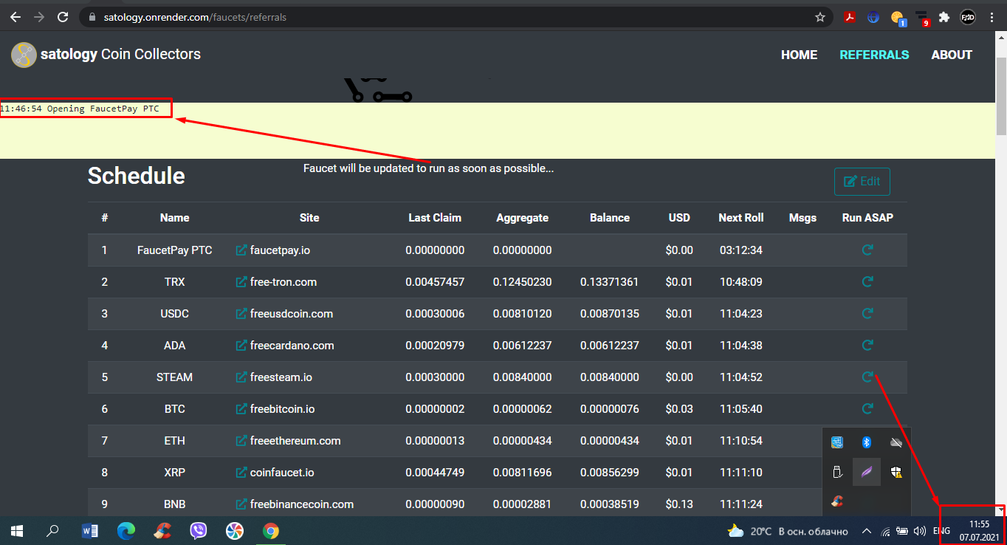Image resolution: width=1007 pixels, height=545 pixels.
Task: Click the satology logo icon
Action: (x=24, y=55)
